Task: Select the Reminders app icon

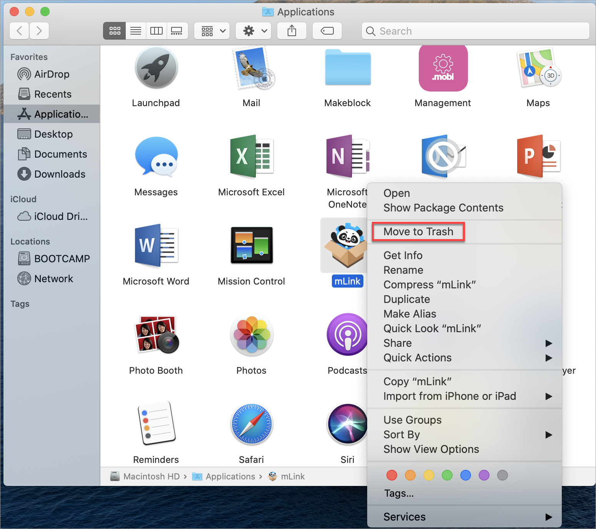Action: 156,424
